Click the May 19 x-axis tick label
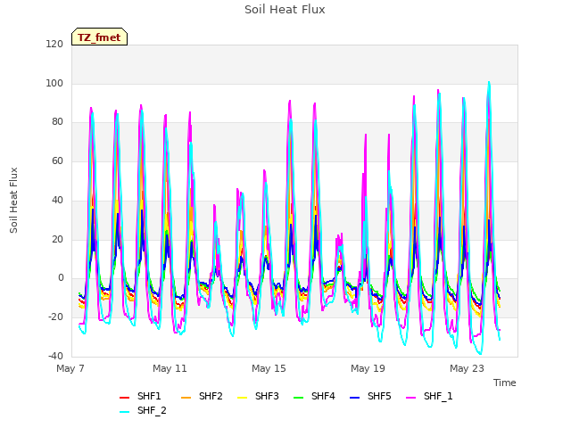The image size is (571, 428). tap(368, 368)
